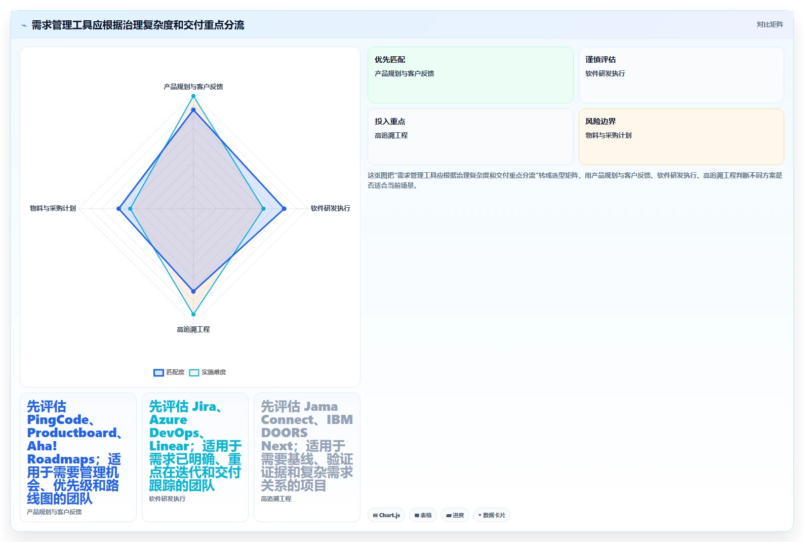The width and height of the screenshot is (804, 542).
Task: Click the icon in the Chart.js tag
Action: [375, 516]
